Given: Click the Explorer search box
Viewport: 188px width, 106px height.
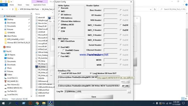Looking at the screenshot, I should pyautogui.click(x=173, y=9).
